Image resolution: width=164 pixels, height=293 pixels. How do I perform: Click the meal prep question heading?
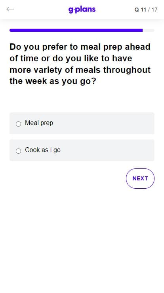point(80,64)
